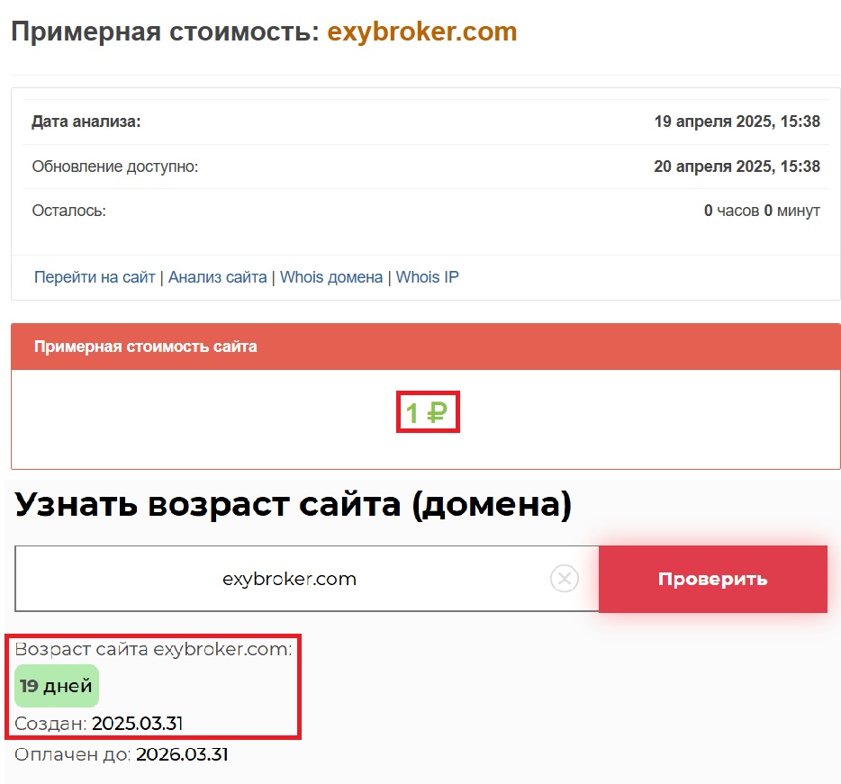The width and height of the screenshot is (841, 784).
Task: Click the orange exybroker.com title in the heading
Action: 421,32
